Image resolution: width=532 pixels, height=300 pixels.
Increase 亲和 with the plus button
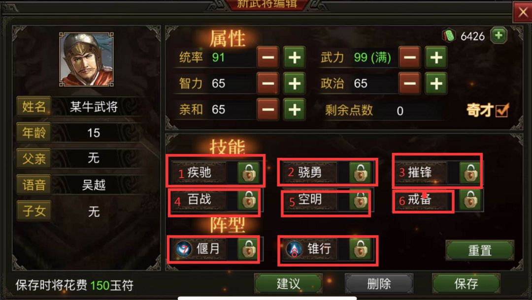coord(294,110)
